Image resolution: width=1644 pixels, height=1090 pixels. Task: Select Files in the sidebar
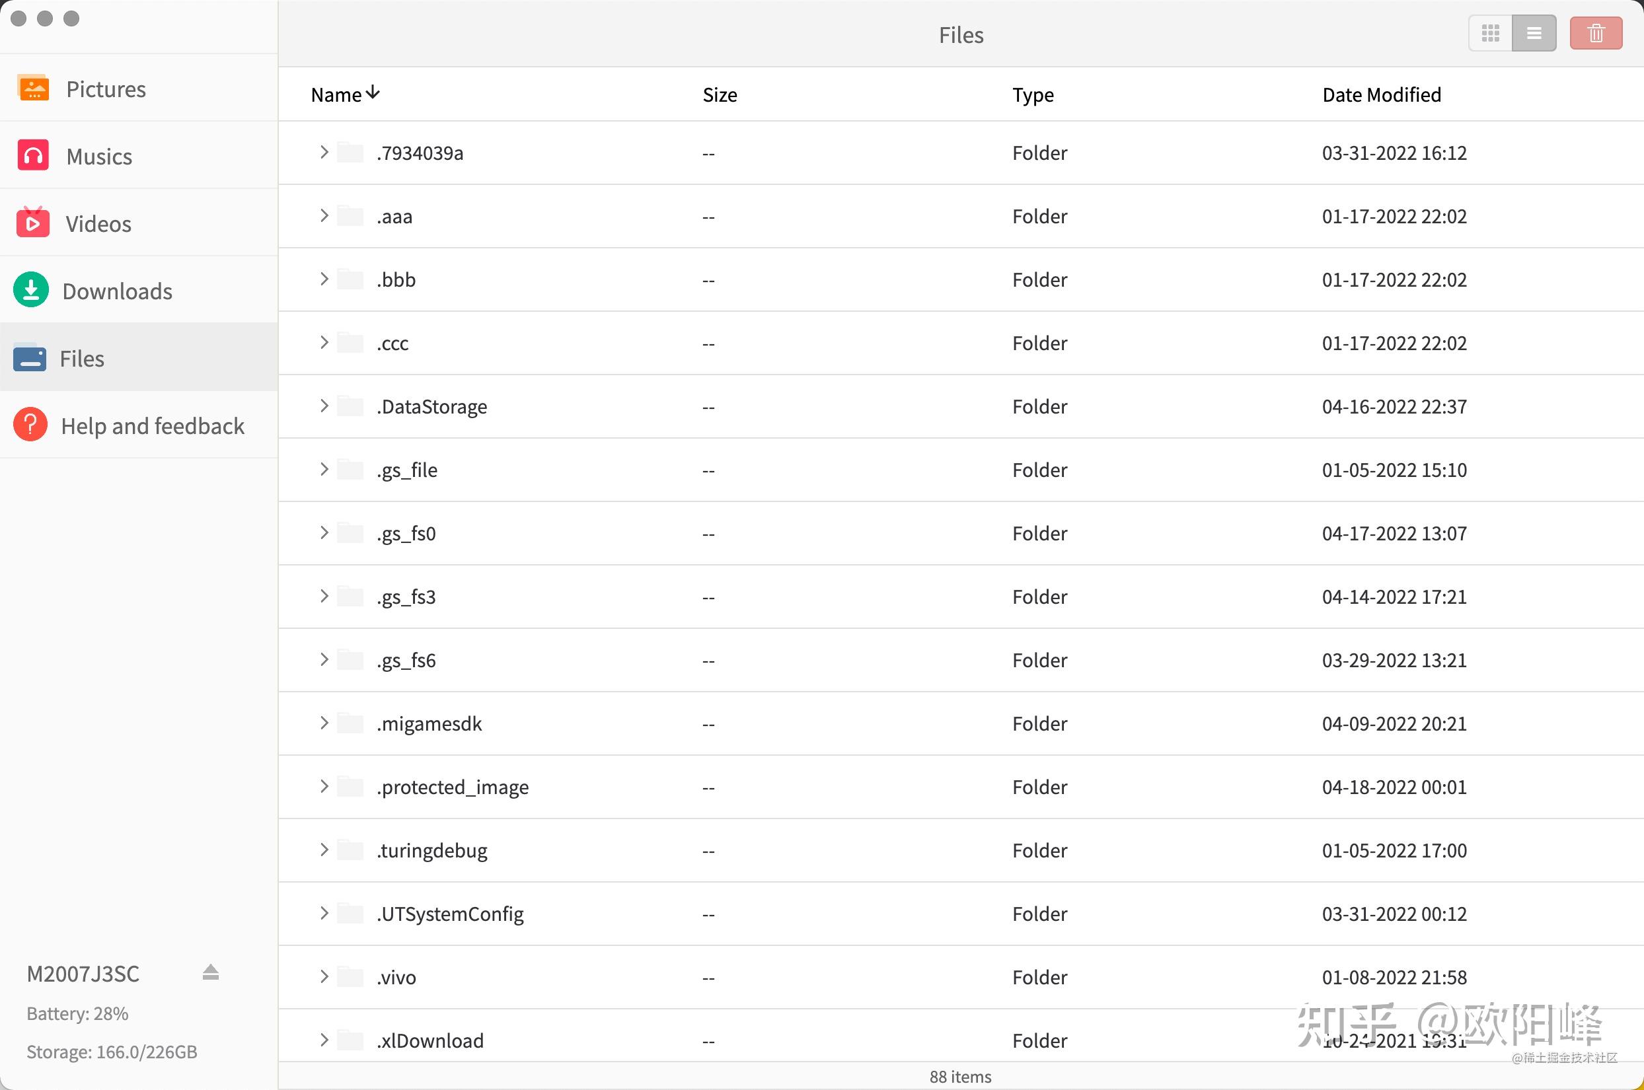click(x=82, y=358)
